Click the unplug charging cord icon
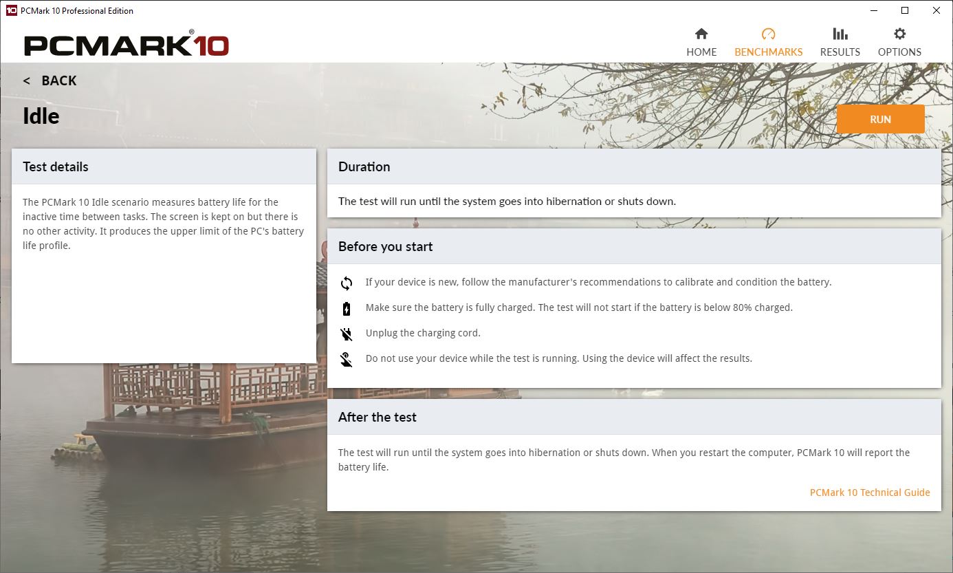Screen dimensions: 953x573 [x=347, y=334]
